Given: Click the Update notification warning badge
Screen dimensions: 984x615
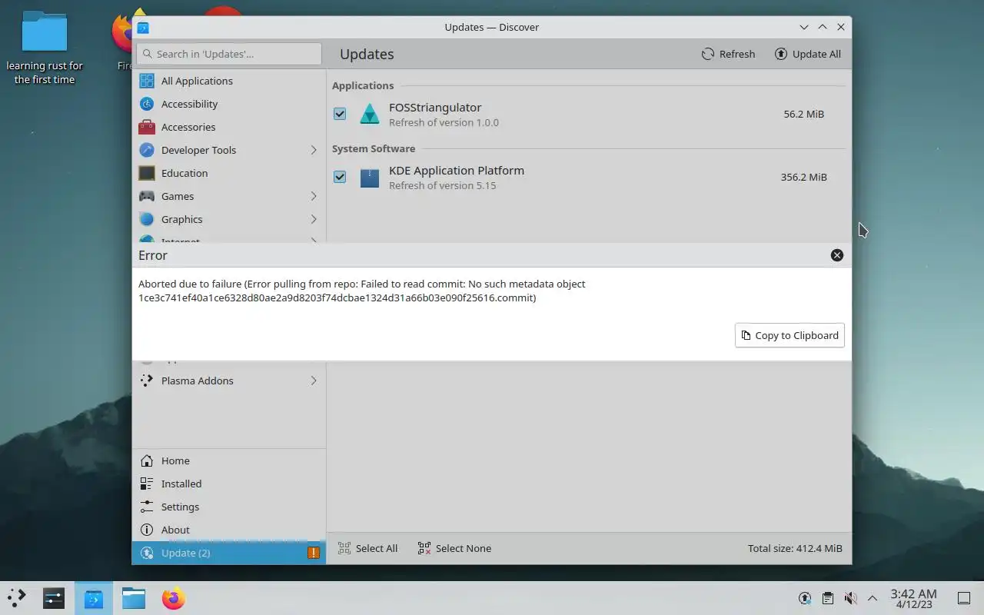Looking at the screenshot, I should point(314,553).
